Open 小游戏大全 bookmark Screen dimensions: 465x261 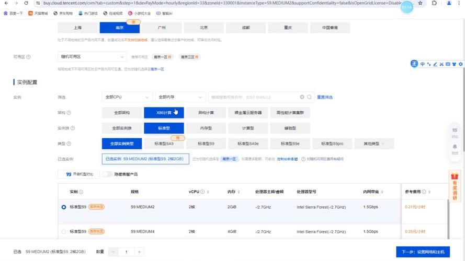click(139, 14)
